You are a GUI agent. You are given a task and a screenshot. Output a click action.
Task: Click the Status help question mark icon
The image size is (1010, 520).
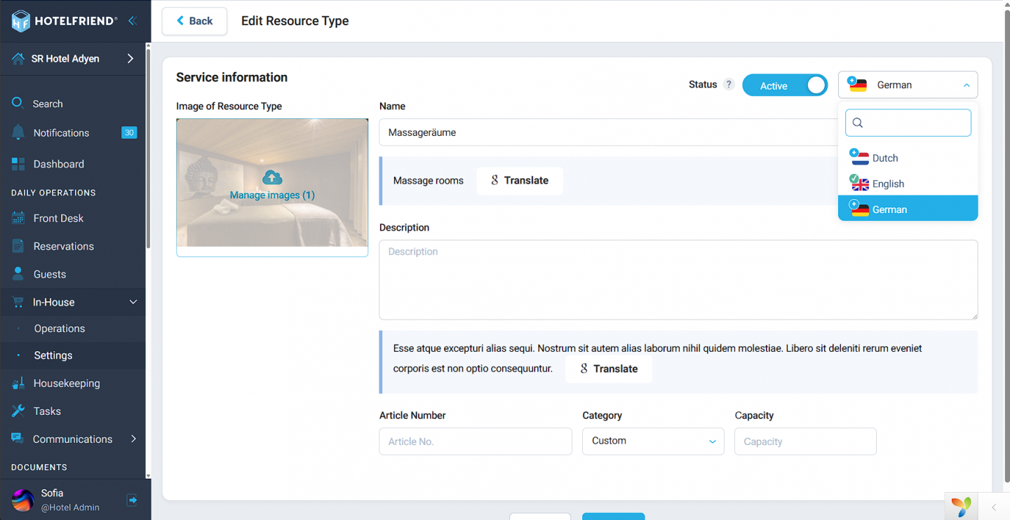pyautogui.click(x=729, y=85)
